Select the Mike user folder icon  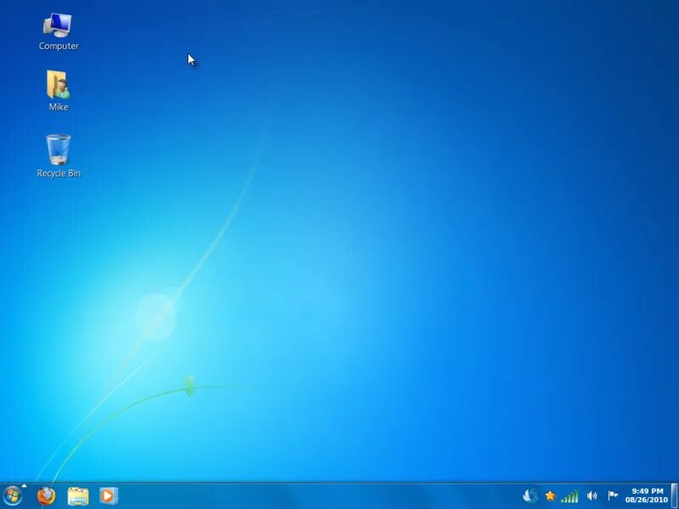[x=59, y=85]
